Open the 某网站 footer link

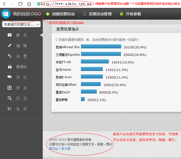[53, 149]
